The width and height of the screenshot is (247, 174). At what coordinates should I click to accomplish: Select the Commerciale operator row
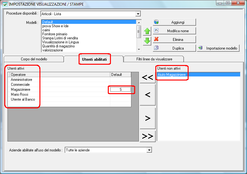click(x=69, y=85)
